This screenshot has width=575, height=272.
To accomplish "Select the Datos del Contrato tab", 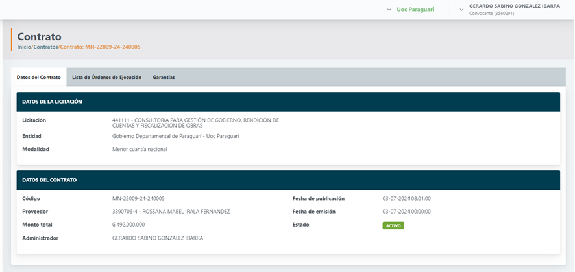I will tap(39, 77).
